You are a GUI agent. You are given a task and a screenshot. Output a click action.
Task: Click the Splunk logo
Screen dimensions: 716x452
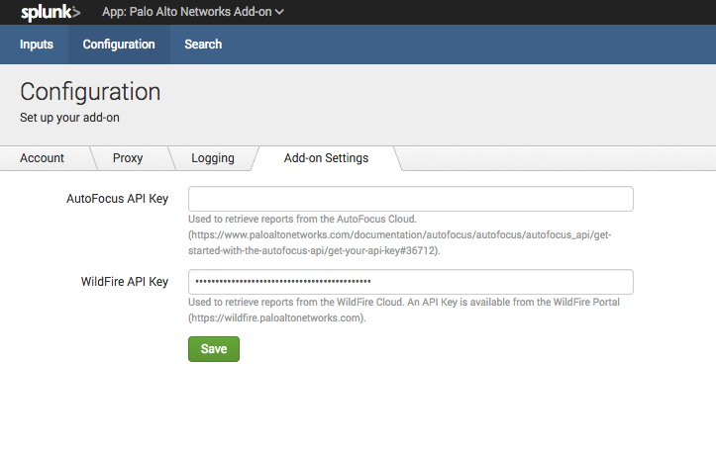click(x=51, y=12)
